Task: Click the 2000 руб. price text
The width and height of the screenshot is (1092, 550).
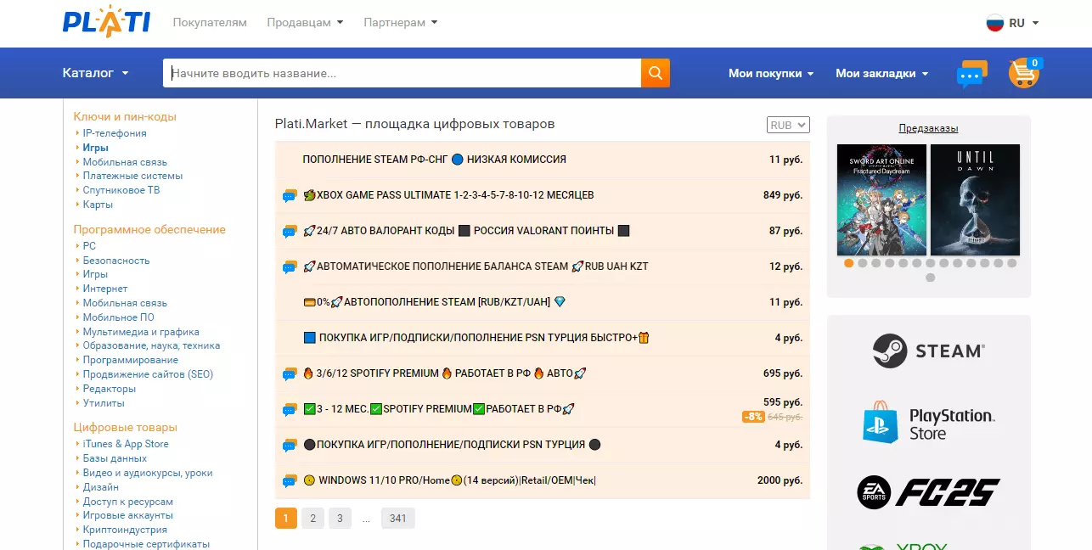Action: click(780, 480)
